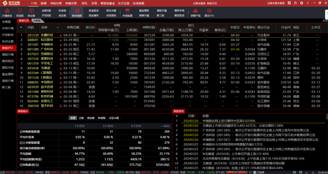This screenshot has width=328, height=174.
Task: Open the 图文F10 icon
Action: pos(209,13)
